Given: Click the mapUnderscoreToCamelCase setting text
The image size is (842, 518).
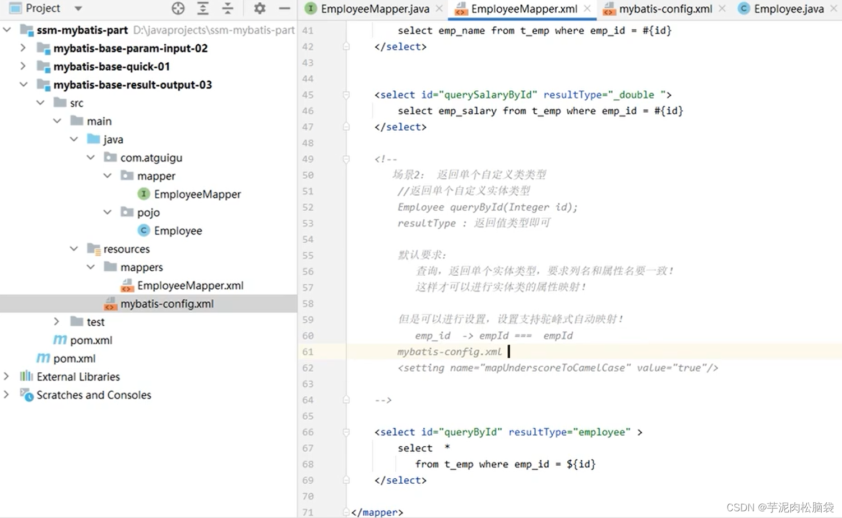Looking at the screenshot, I should click(x=558, y=368).
